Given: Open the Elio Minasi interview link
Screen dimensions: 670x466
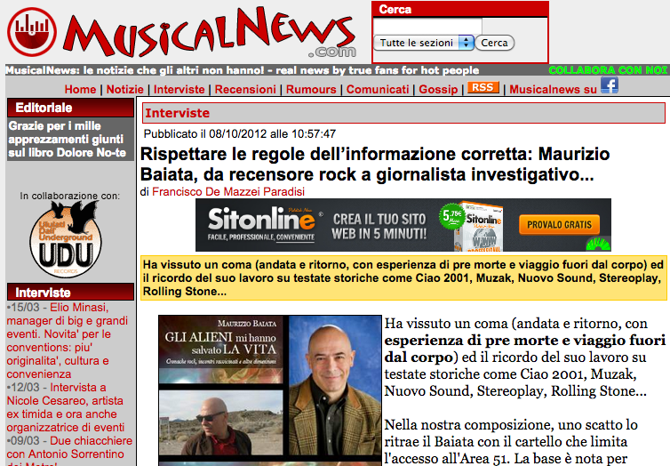Looking at the screenshot, I should point(67,341).
